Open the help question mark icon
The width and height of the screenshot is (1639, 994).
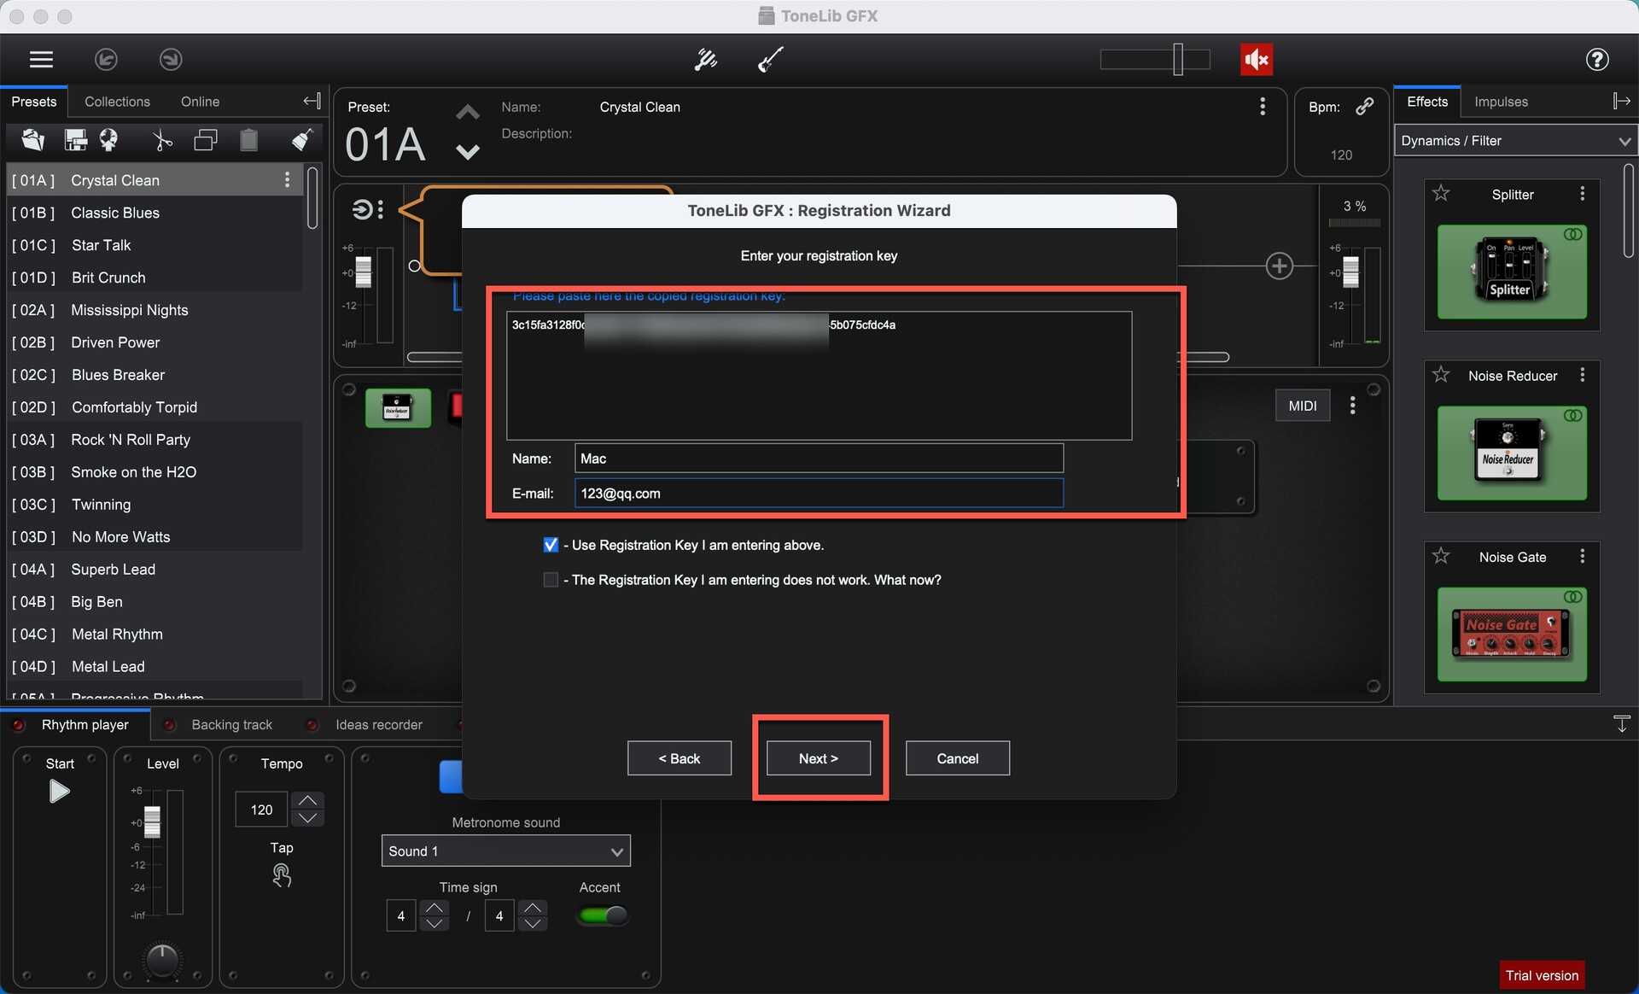[x=1597, y=59]
